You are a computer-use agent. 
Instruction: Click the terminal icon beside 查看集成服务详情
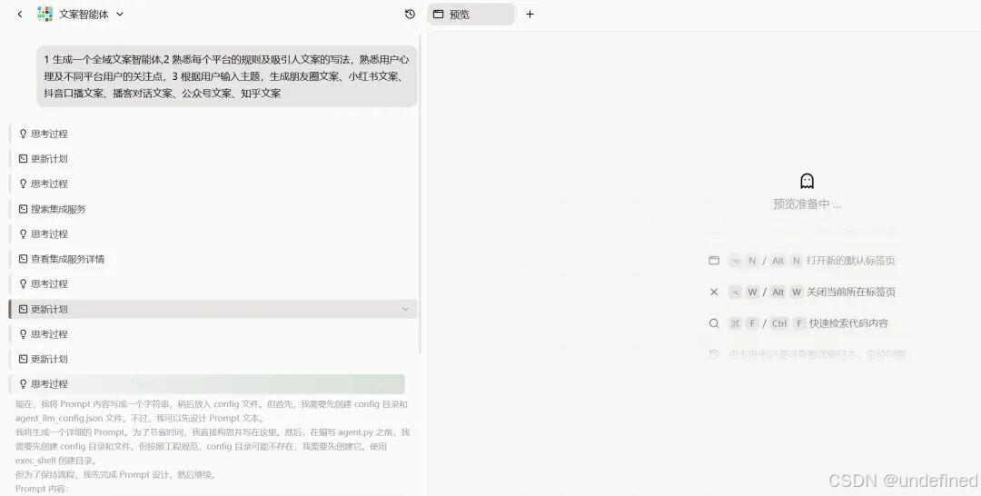[x=23, y=259]
